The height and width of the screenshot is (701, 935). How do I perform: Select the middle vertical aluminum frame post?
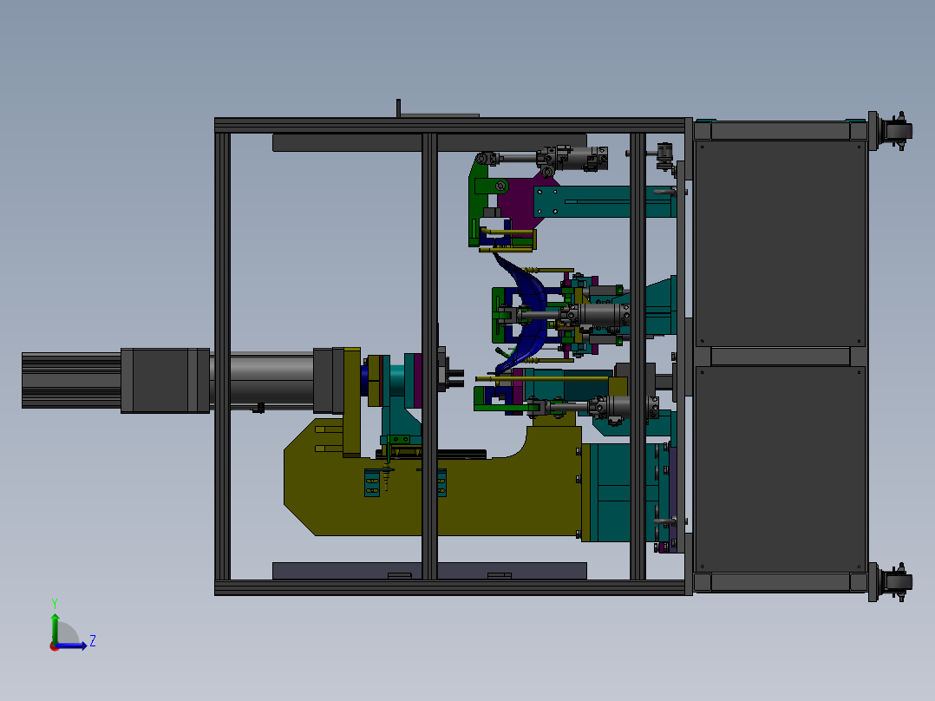[x=429, y=357]
